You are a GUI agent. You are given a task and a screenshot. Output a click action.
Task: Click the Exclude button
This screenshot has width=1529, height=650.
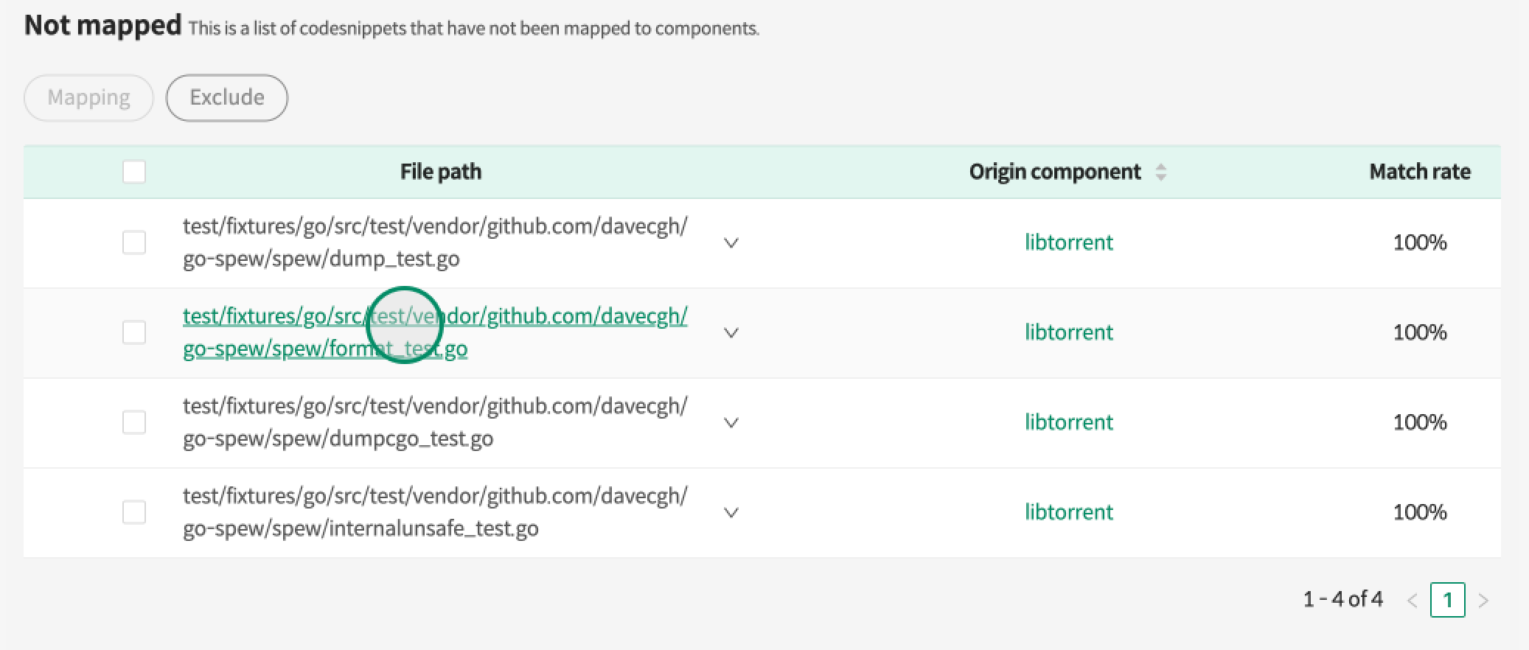227,97
